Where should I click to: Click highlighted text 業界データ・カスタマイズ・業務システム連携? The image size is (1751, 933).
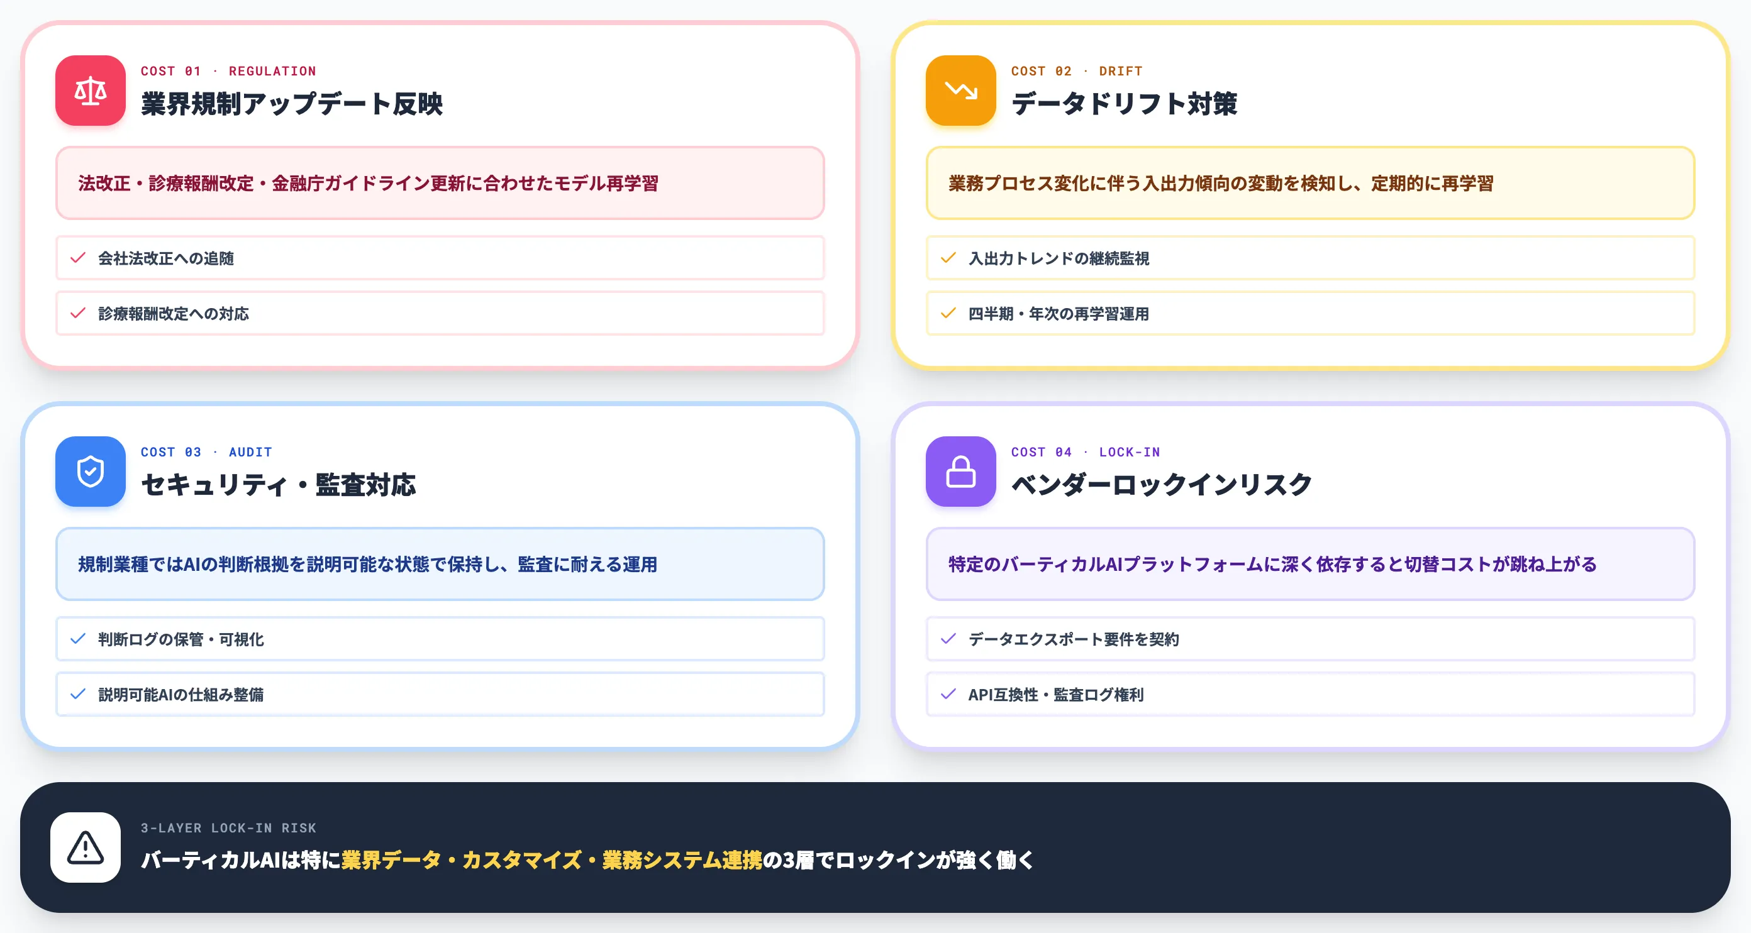552,859
